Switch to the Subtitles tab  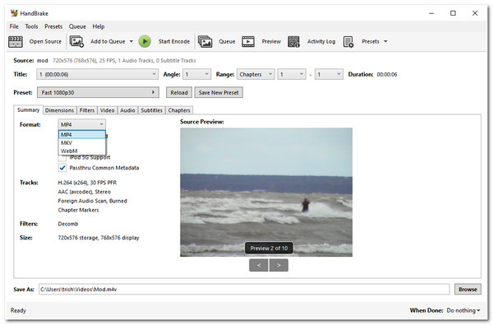click(151, 110)
